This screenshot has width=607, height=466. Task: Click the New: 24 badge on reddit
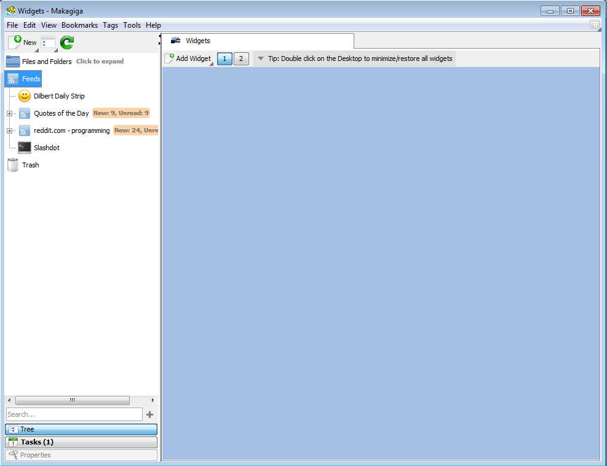[136, 130]
